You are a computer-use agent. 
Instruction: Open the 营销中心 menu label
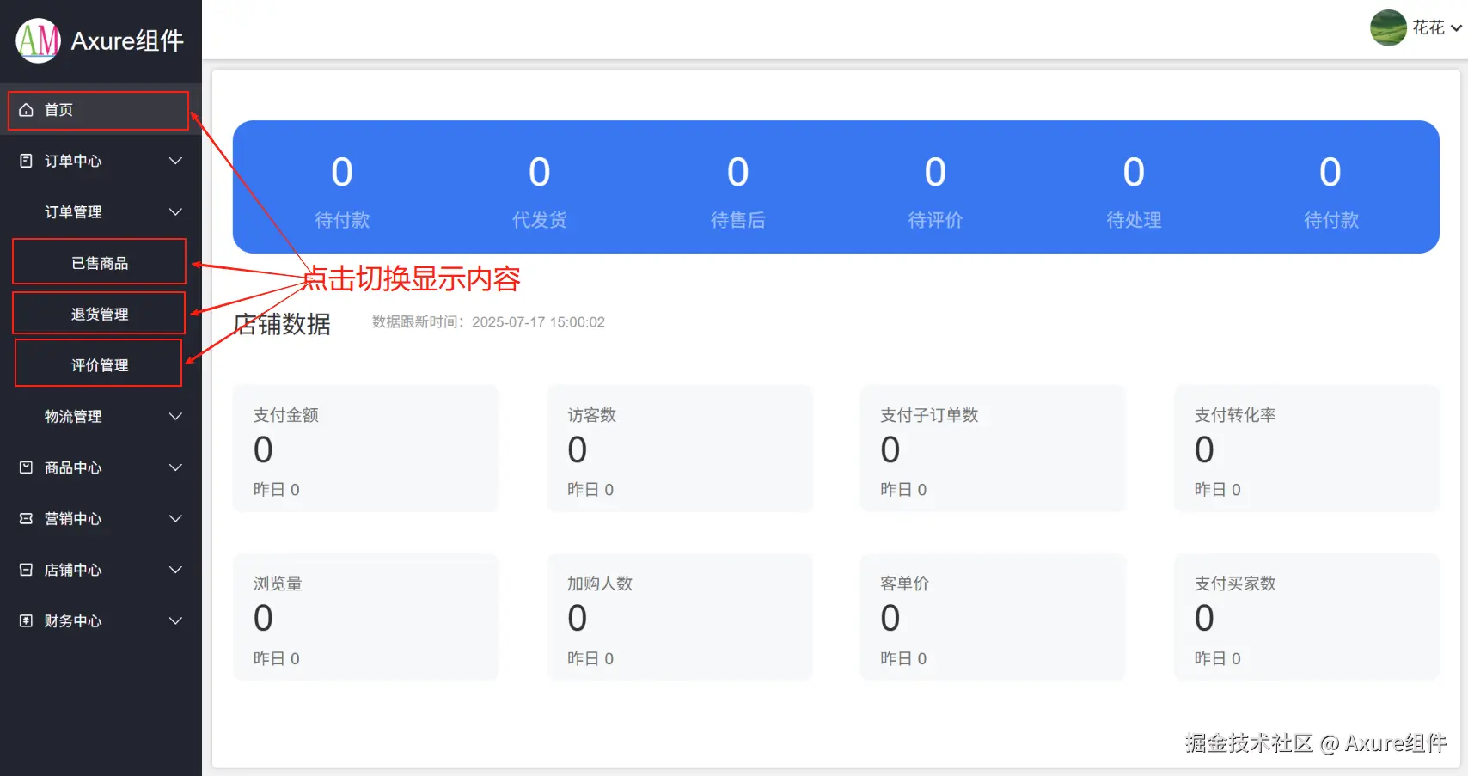(x=73, y=518)
